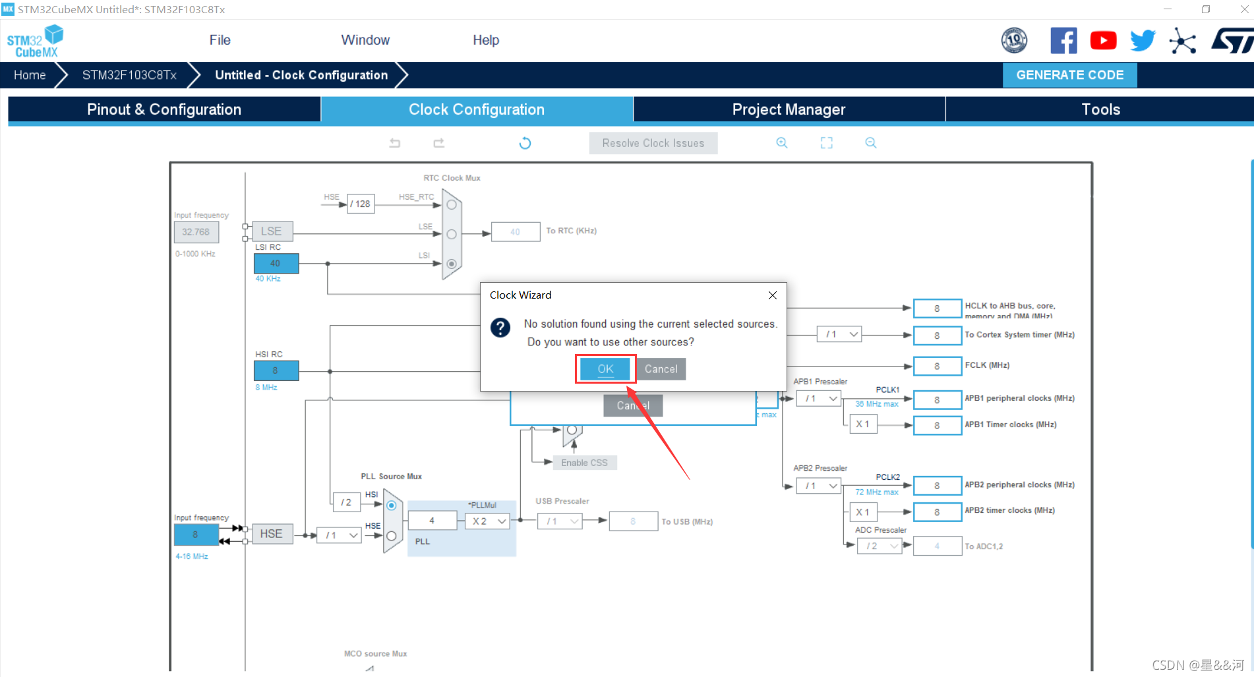Open the PLLMul X2 dropdown
Image resolution: width=1254 pixels, height=677 pixels.
tap(488, 521)
